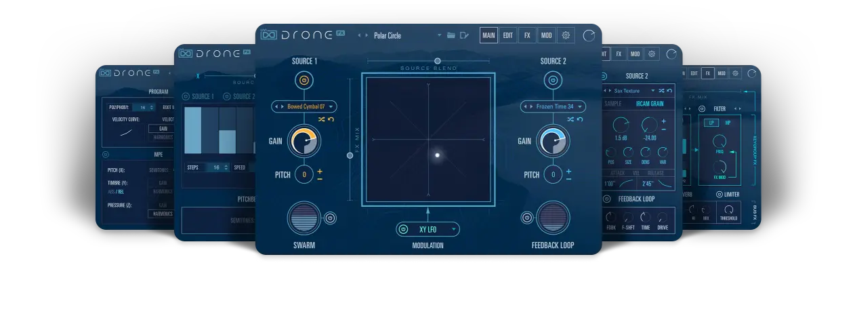Switch to the MOD tab
The image size is (857, 322).
click(x=546, y=35)
